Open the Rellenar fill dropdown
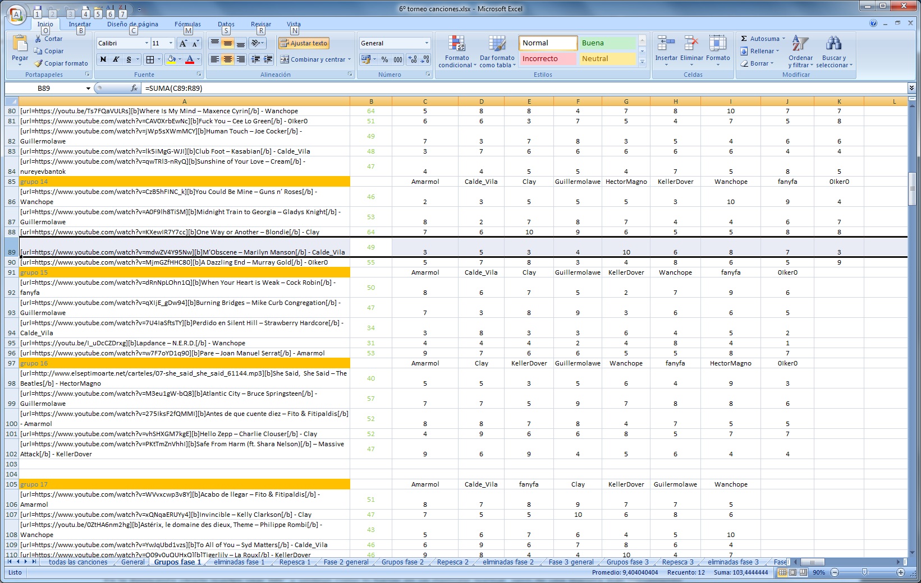The height and width of the screenshot is (583, 921). (760, 51)
